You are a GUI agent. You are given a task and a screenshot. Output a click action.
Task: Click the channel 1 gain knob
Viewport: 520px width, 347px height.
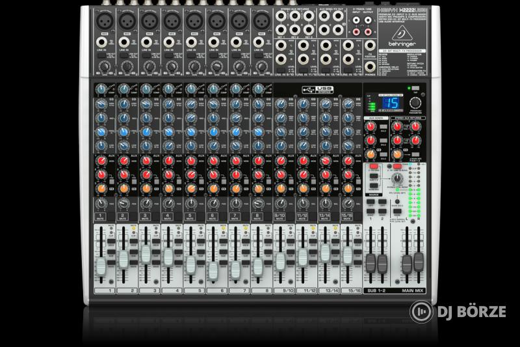click(105, 66)
